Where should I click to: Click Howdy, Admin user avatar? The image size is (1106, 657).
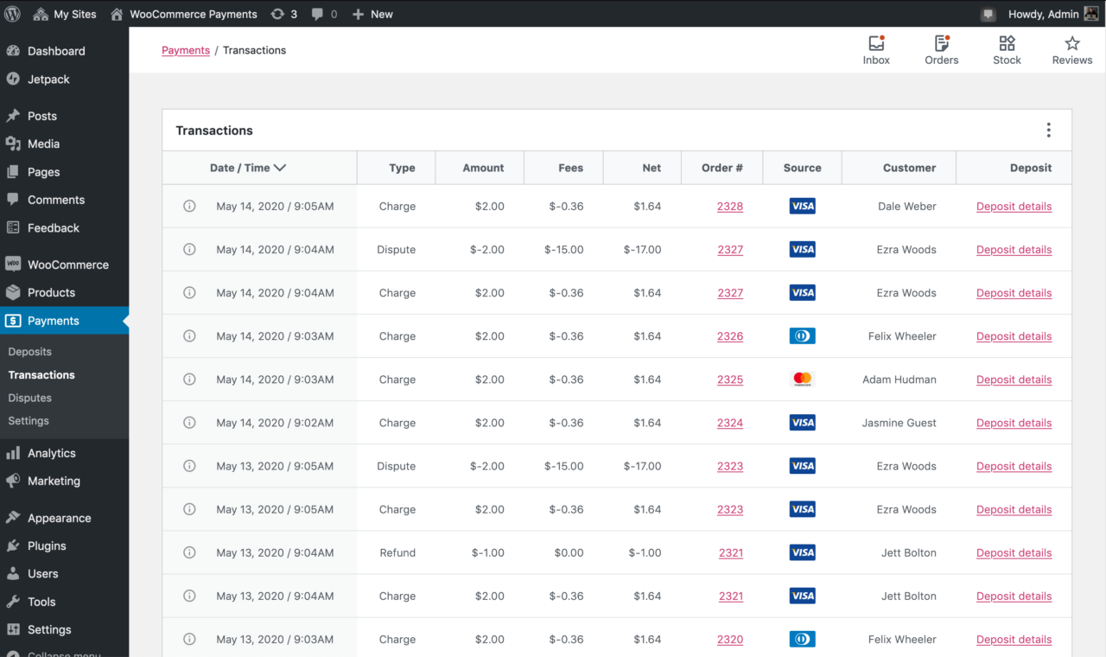click(x=1091, y=14)
